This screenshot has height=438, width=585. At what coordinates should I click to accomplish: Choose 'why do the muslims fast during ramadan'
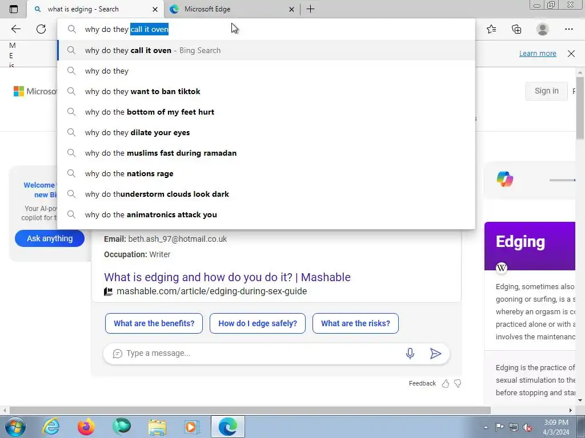[266, 153]
